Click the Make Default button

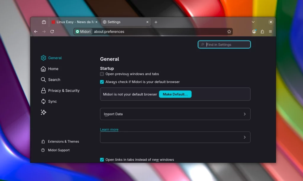coord(175,94)
